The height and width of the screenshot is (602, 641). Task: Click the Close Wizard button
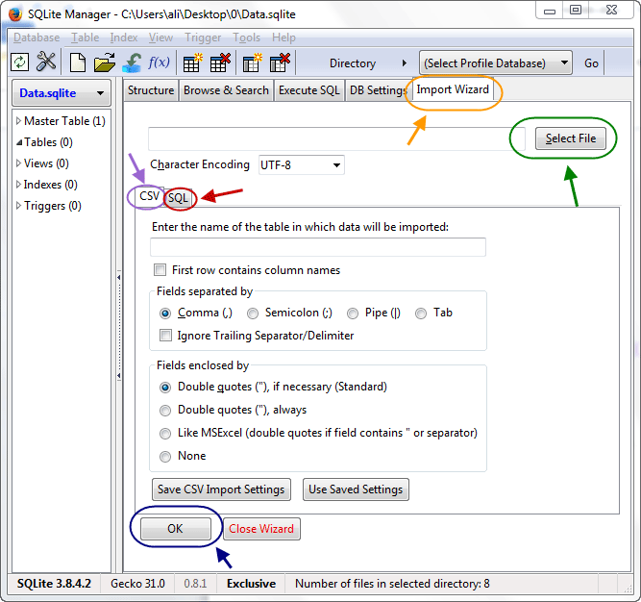[x=261, y=529]
